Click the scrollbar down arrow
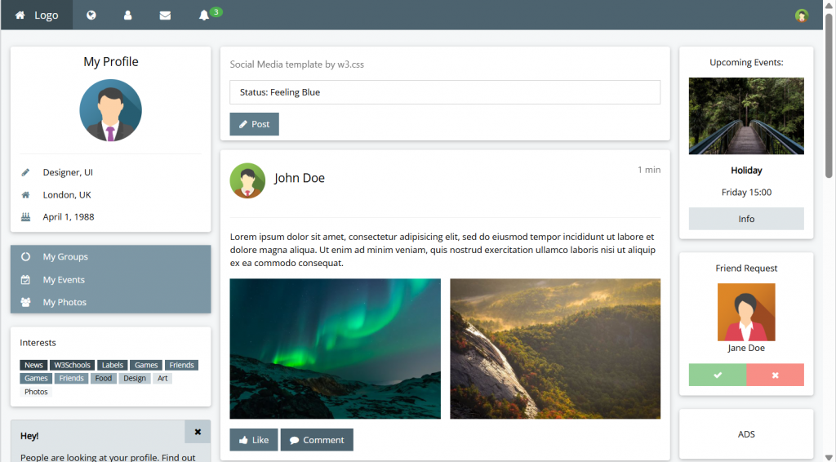This screenshot has height=462, width=836. pyautogui.click(x=829, y=457)
